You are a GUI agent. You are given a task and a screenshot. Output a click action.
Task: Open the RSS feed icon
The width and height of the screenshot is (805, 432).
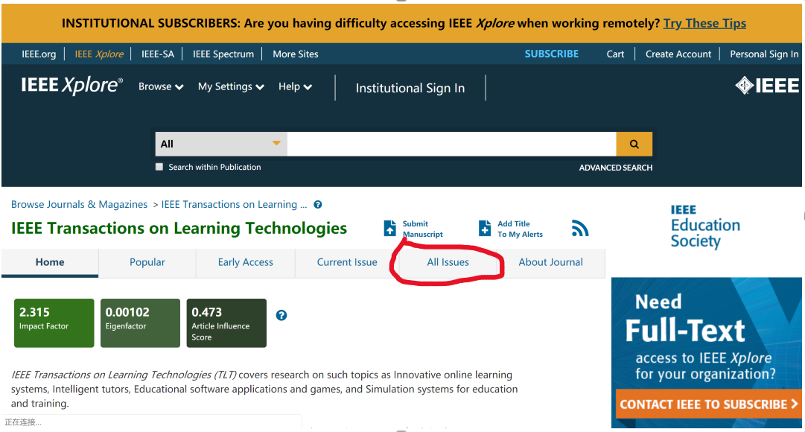coord(580,228)
